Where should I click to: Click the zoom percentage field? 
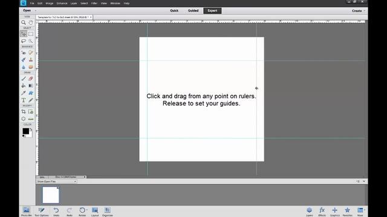[42, 177]
